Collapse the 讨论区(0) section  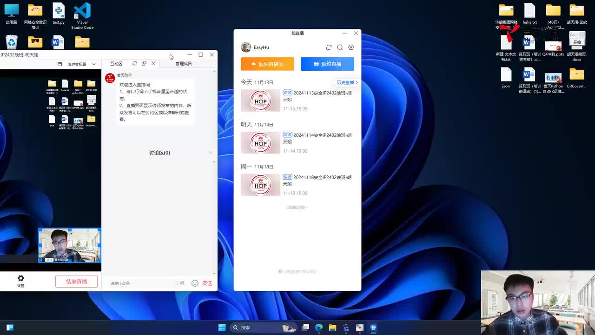[x=210, y=153]
